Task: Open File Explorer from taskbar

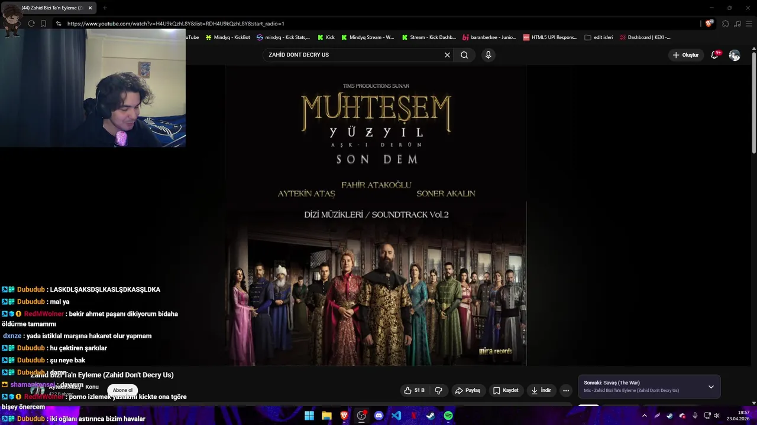Action: [326, 416]
